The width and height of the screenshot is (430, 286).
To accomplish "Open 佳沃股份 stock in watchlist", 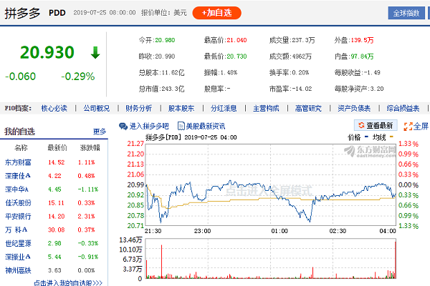I will (x=18, y=203).
